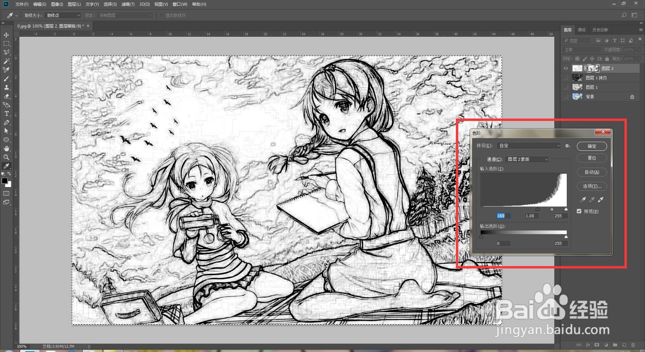Image resolution: width=645 pixels, height=352 pixels.
Task: Open the 预设 preset dropdown
Action: coord(529,146)
